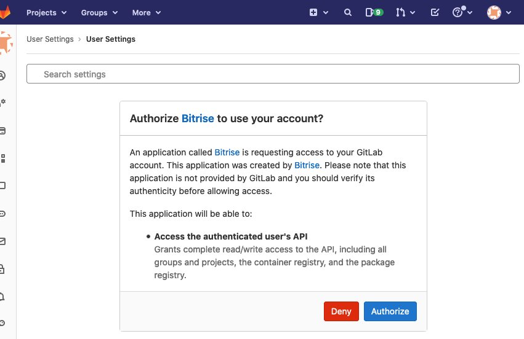Click Bitrise link in the dialog title
524x339 pixels.
tap(198, 119)
